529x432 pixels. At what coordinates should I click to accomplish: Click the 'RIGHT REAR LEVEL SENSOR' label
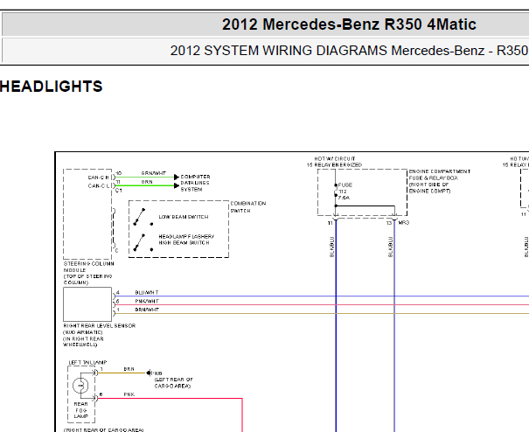[x=100, y=325]
